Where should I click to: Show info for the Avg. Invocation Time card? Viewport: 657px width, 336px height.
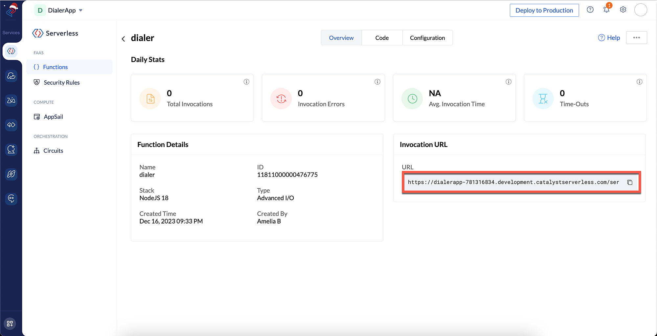509,82
